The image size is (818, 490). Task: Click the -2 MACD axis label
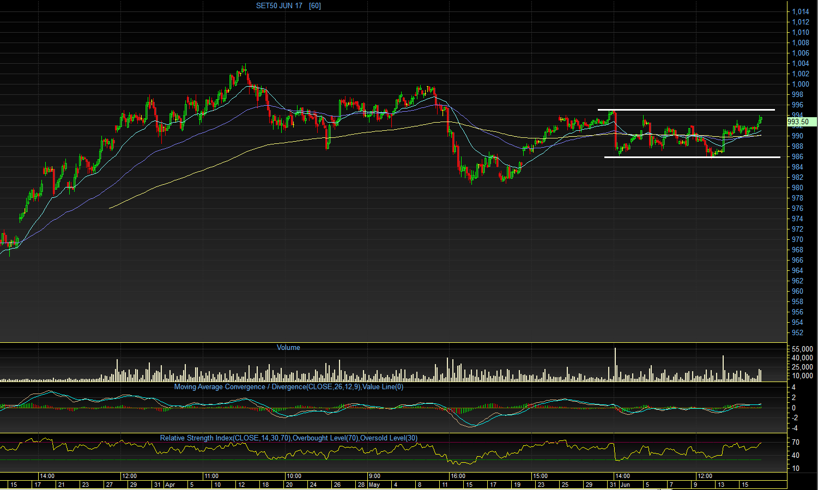pyautogui.click(x=795, y=418)
